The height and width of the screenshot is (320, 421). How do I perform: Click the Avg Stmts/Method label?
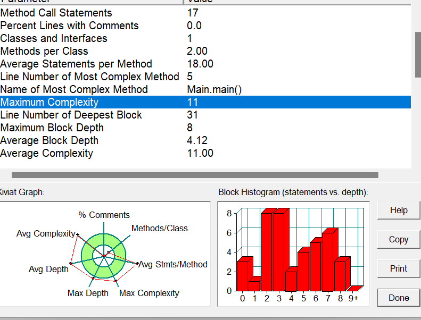point(173,265)
